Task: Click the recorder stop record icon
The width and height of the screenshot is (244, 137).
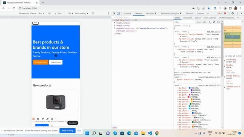Action: tap(34, 119)
